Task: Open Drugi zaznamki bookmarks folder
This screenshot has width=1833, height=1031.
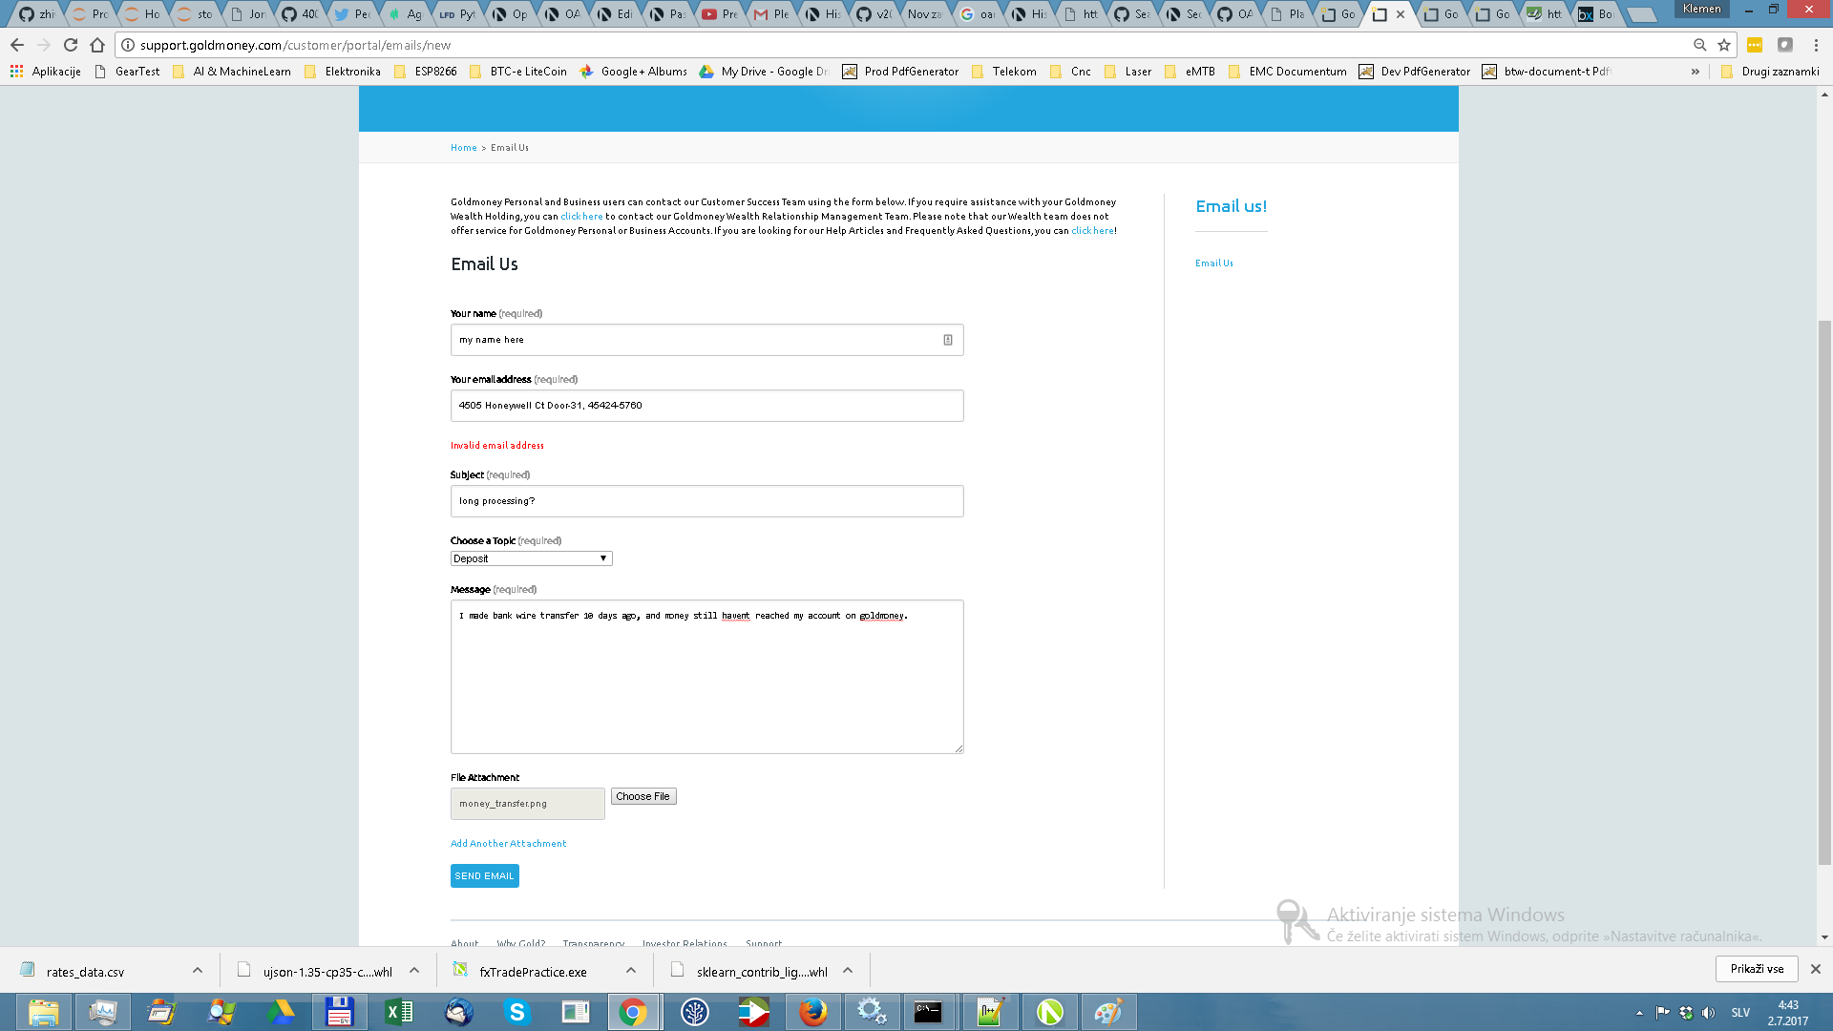Action: pos(1770,72)
